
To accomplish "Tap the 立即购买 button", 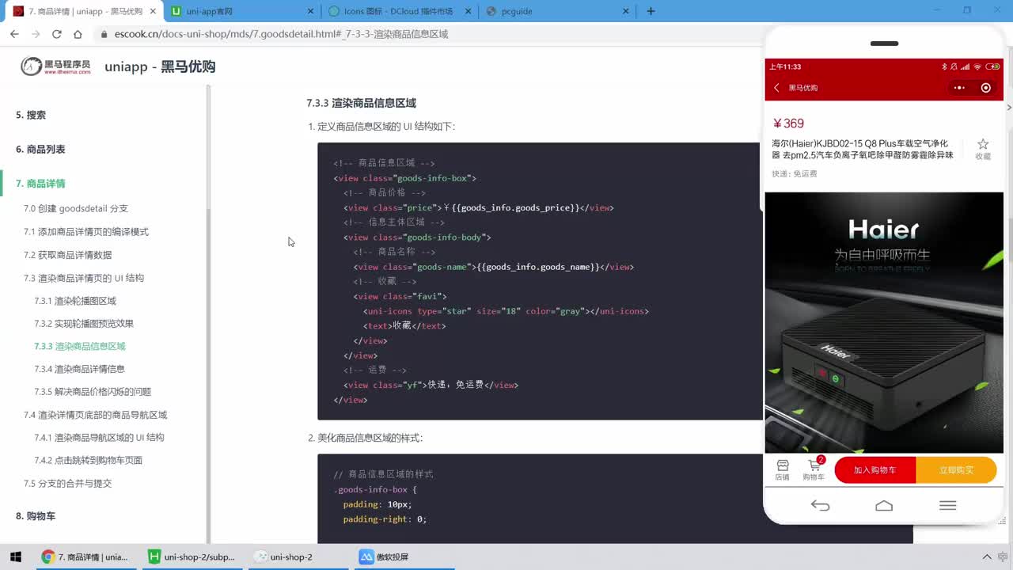I will click(956, 470).
